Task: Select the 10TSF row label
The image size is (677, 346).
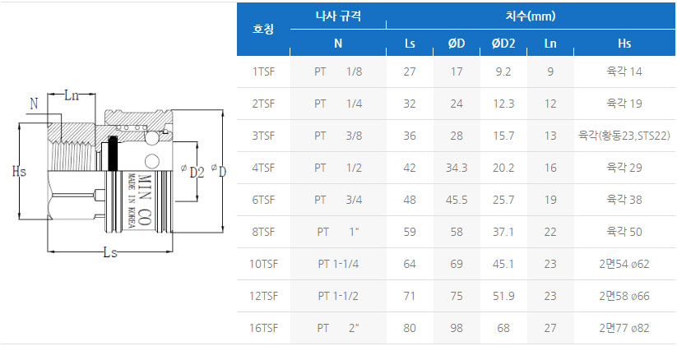Action: tap(264, 264)
